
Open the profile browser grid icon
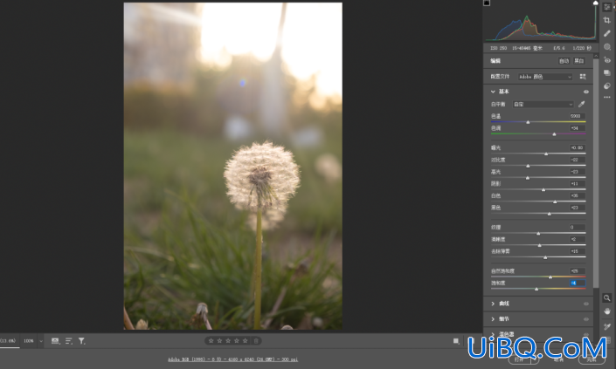click(x=583, y=77)
